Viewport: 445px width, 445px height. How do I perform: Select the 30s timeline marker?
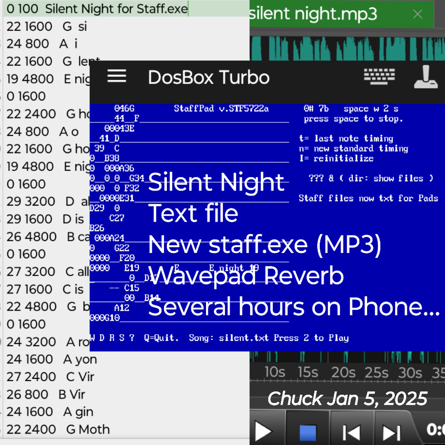[x=410, y=372]
